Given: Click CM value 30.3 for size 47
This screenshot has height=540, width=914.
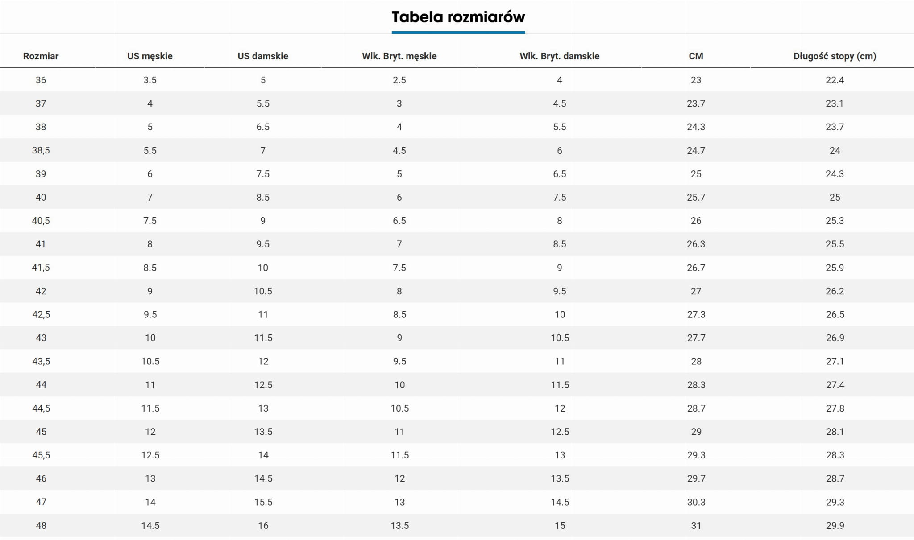Looking at the screenshot, I should click(x=696, y=502).
